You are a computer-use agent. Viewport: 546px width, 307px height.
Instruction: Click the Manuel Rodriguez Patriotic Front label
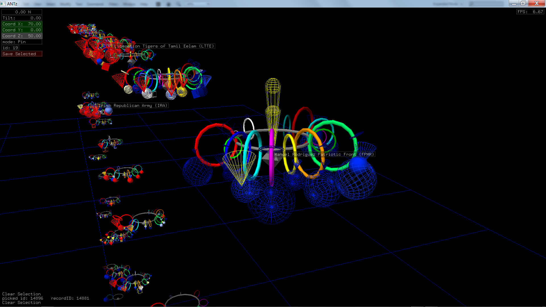click(324, 154)
